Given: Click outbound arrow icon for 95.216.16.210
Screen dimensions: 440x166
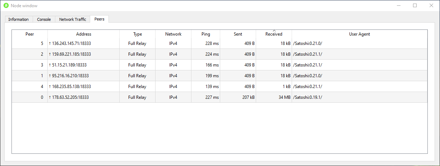Looking at the screenshot, I should tap(50, 76).
